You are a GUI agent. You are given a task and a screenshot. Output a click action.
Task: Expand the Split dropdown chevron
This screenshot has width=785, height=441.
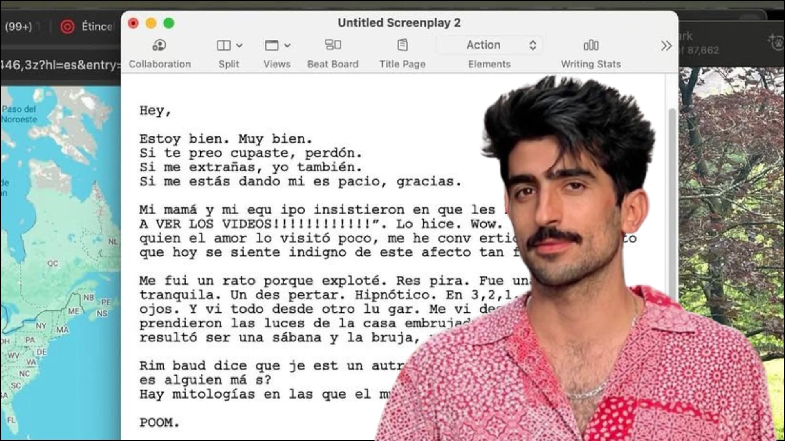[x=240, y=45]
